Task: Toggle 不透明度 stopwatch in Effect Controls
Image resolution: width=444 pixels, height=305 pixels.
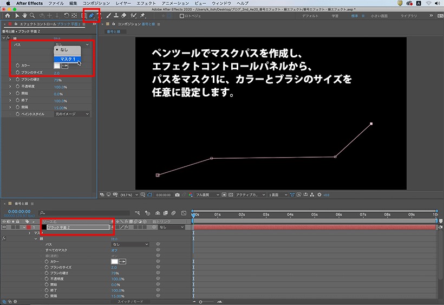Action: (x=17, y=86)
